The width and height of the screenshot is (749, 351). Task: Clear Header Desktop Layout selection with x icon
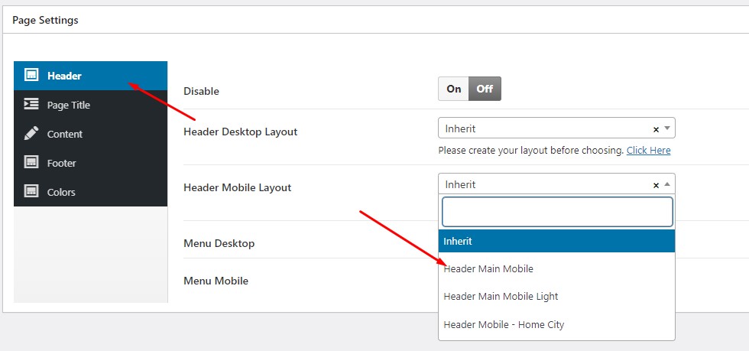[x=656, y=129]
